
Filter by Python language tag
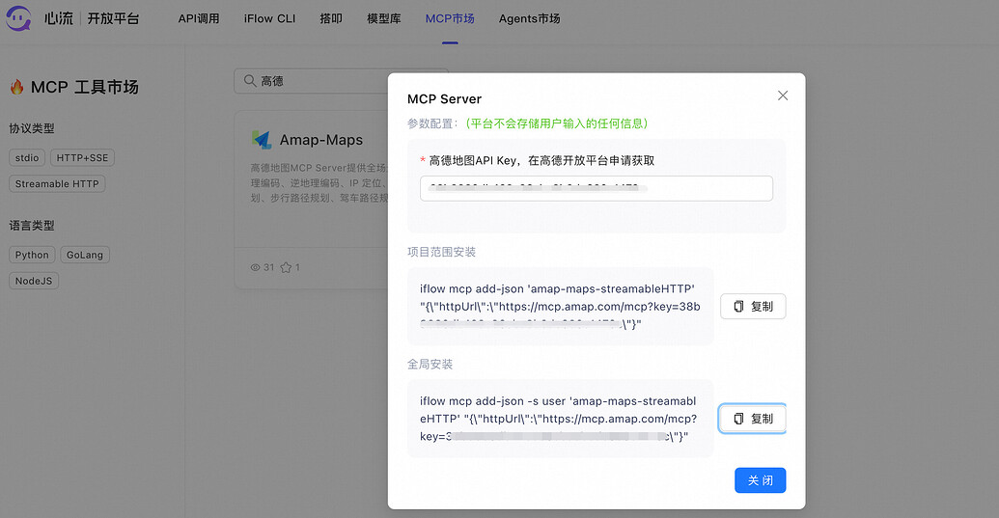(x=32, y=255)
